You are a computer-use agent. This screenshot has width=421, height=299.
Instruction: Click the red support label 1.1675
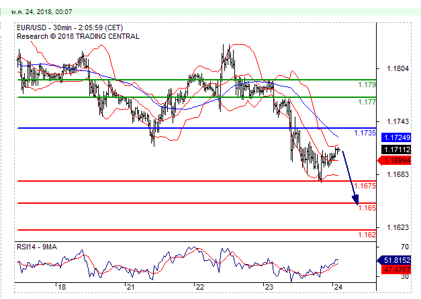(365, 186)
